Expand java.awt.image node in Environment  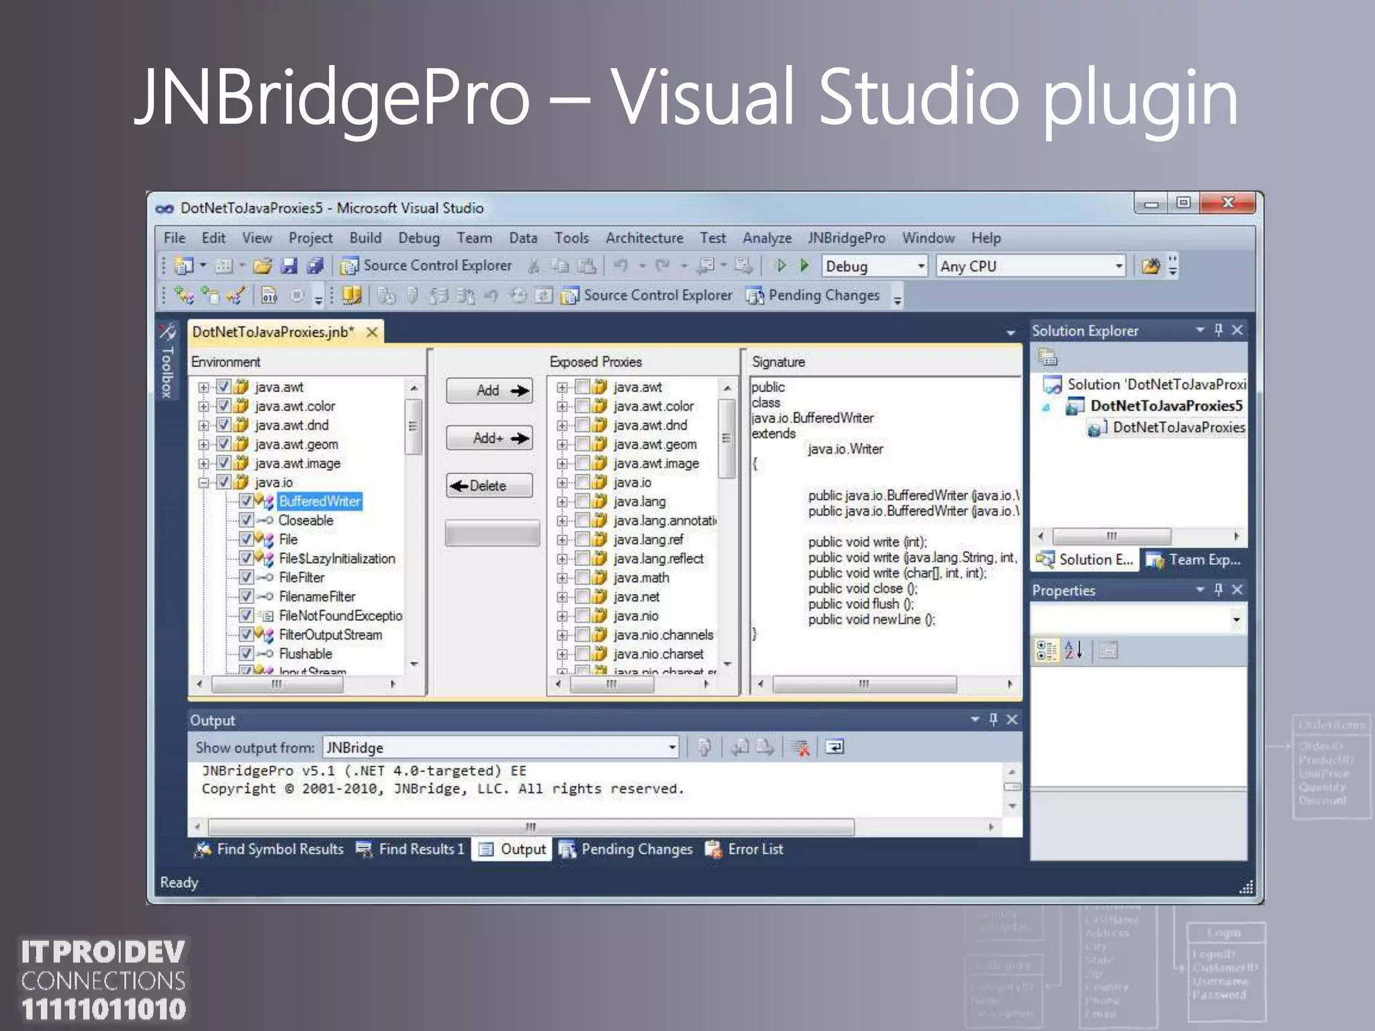click(203, 463)
